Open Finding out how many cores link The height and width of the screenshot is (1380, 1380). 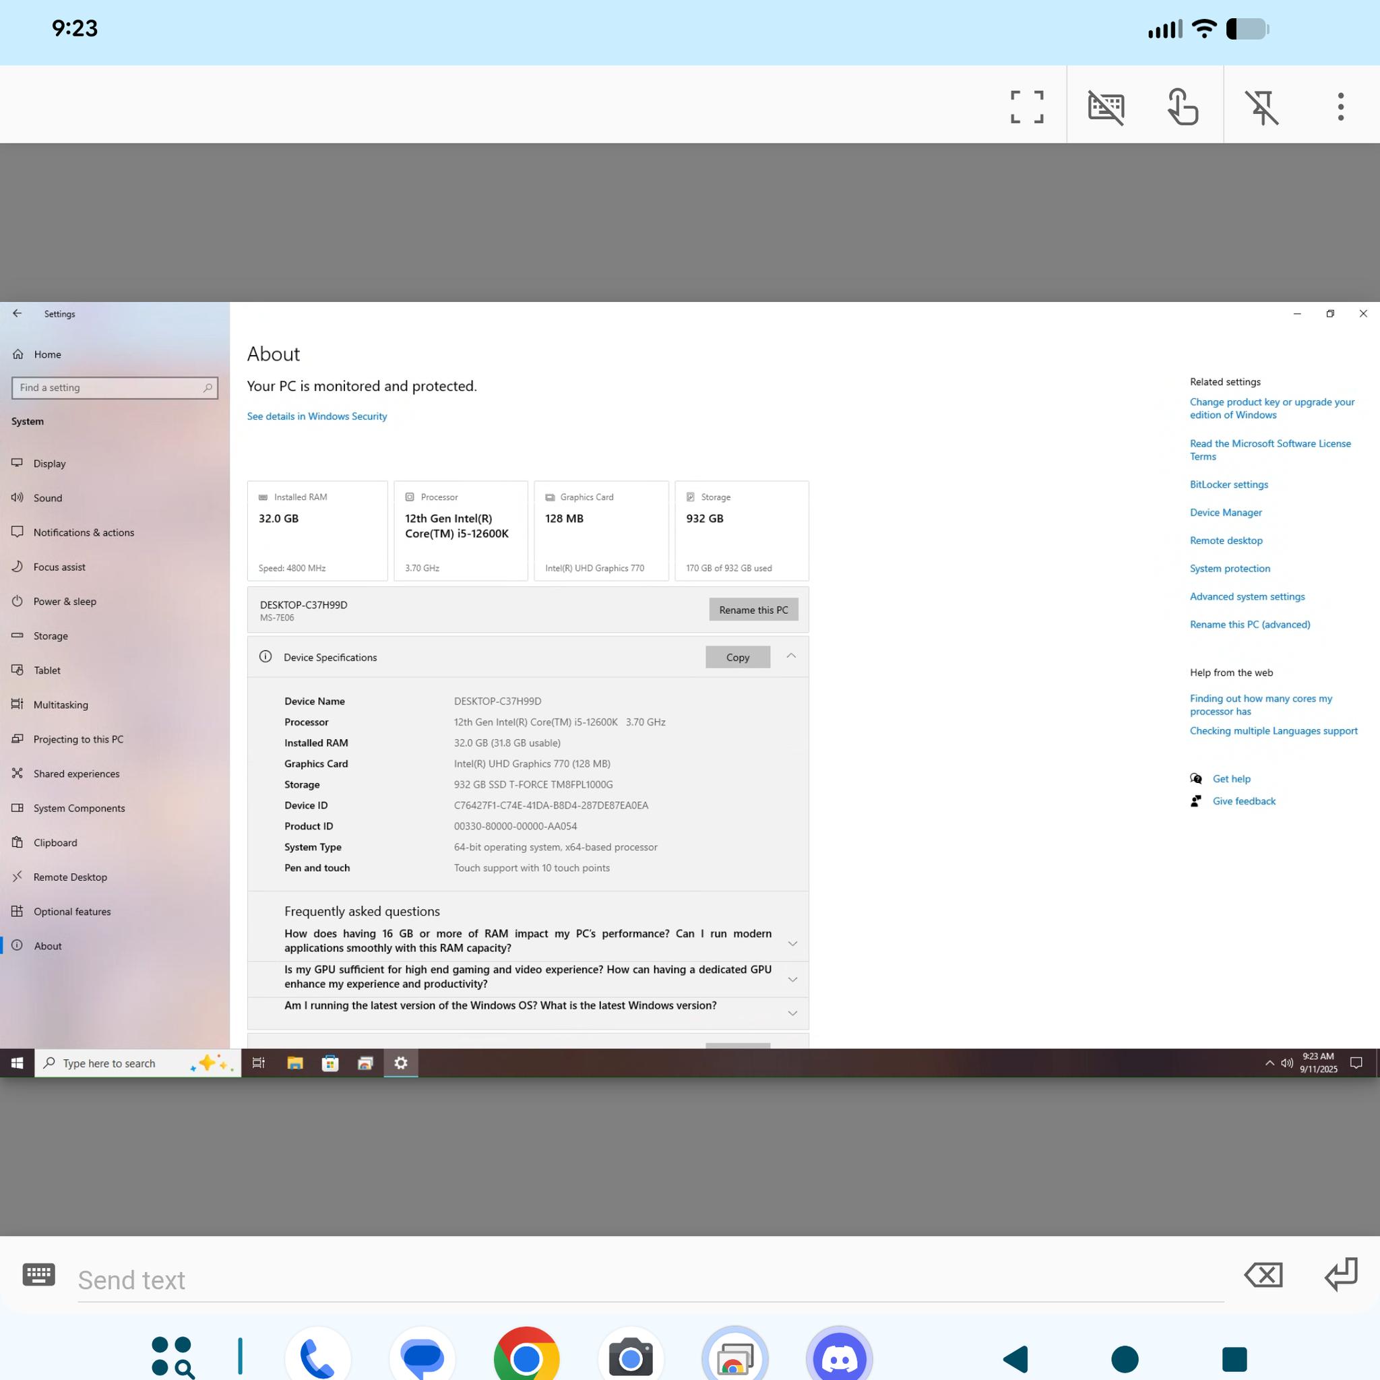click(x=1261, y=705)
